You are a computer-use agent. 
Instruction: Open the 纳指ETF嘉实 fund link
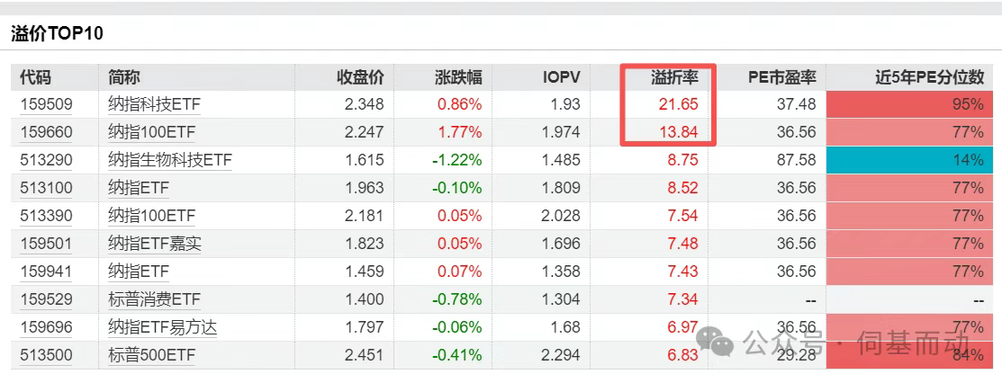[154, 244]
